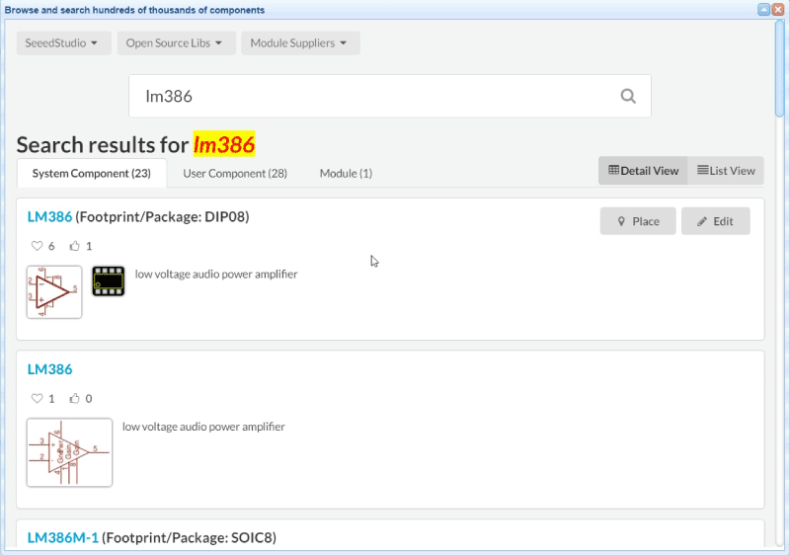Like the LM386 DIP08 component heart icon
Screen dimensions: 790x555
tap(38, 246)
